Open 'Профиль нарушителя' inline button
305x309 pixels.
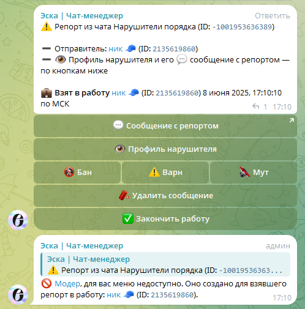point(165,149)
